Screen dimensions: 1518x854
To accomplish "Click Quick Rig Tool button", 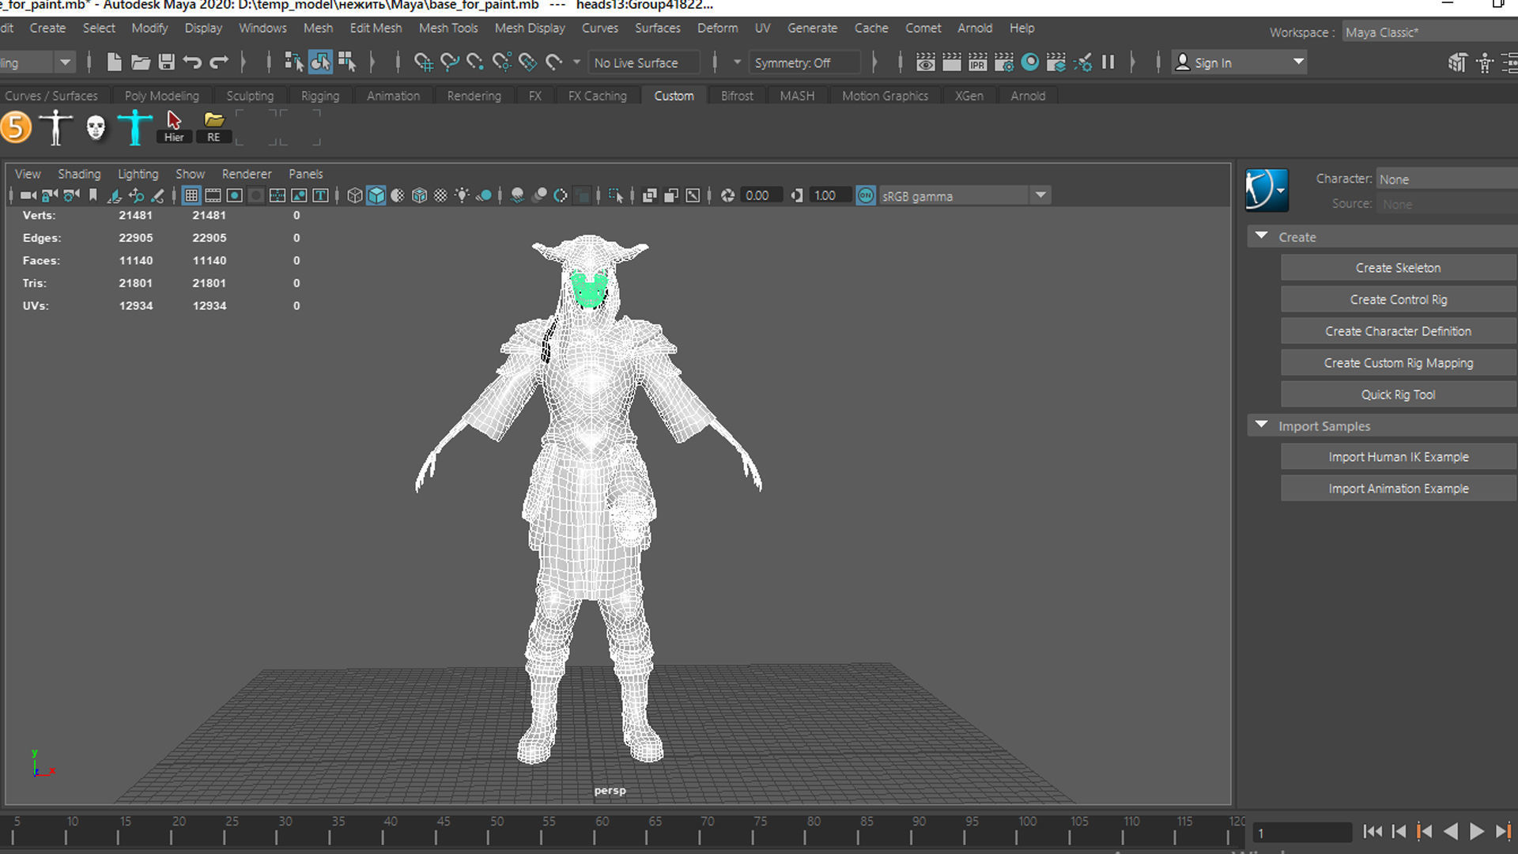I will pyautogui.click(x=1398, y=395).
